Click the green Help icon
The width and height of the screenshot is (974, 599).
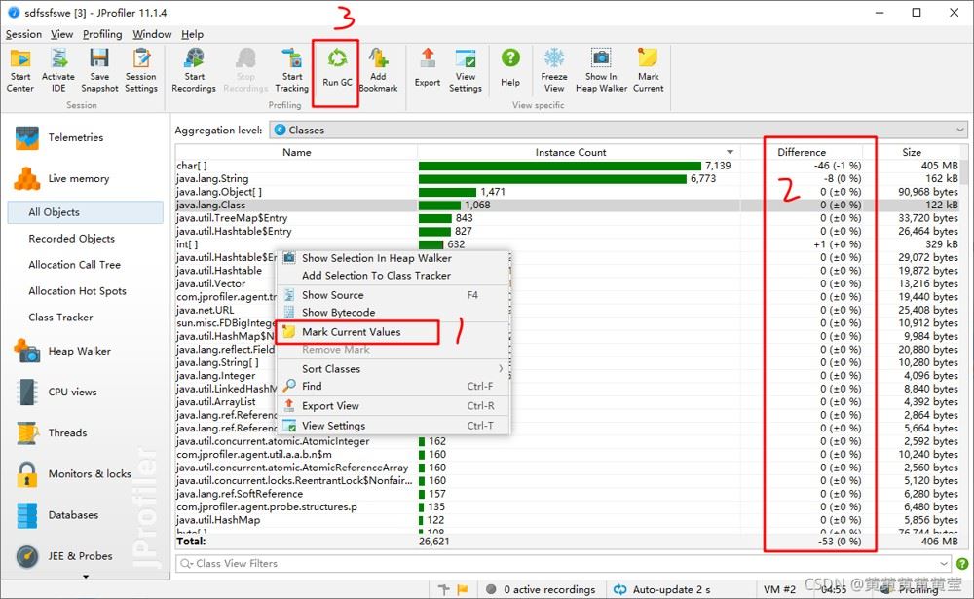(x=510, y=68)
